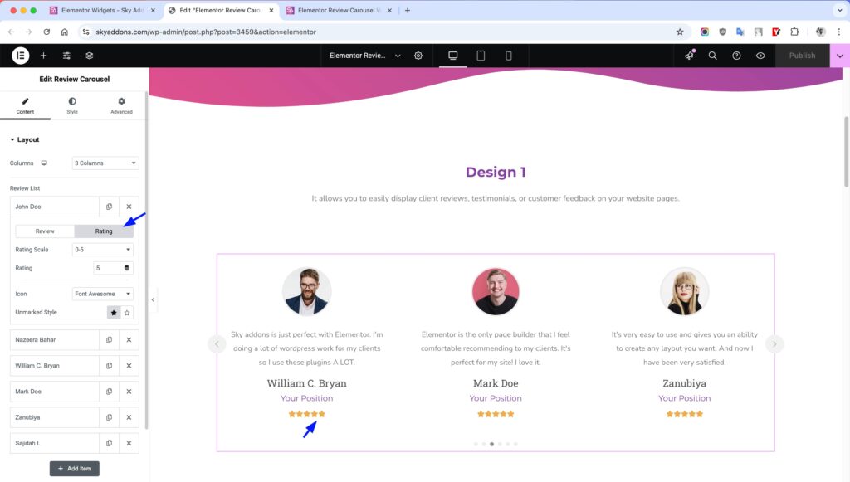
Task: Go to next carousel slide arrow
Action: (x=774, y=344)
